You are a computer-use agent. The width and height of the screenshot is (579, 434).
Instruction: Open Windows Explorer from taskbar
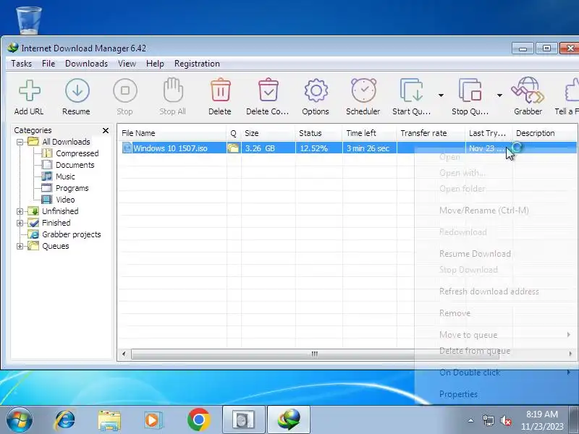point(109,421)
